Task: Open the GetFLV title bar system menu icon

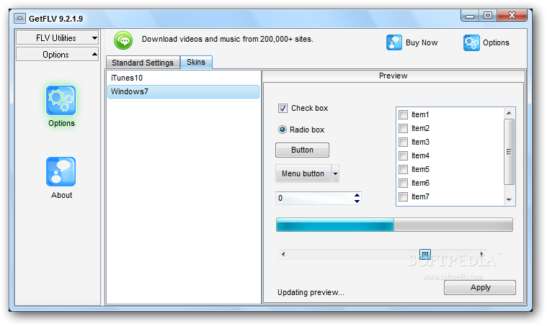Action: click(20, 19)
